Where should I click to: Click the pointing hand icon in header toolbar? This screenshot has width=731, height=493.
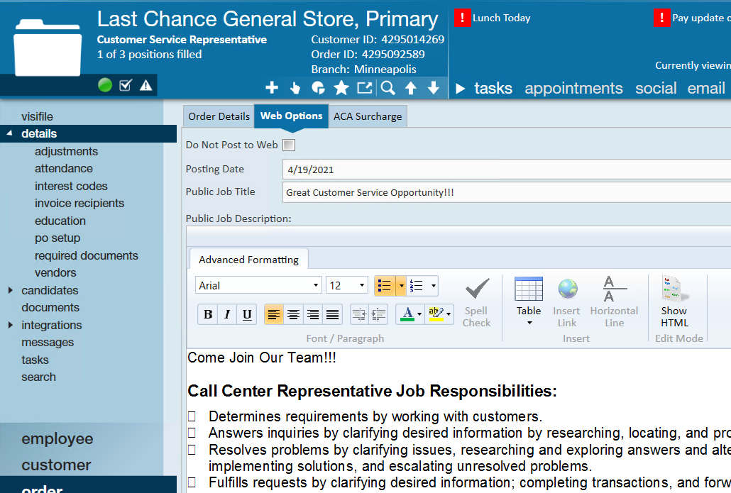pos(295,87)
